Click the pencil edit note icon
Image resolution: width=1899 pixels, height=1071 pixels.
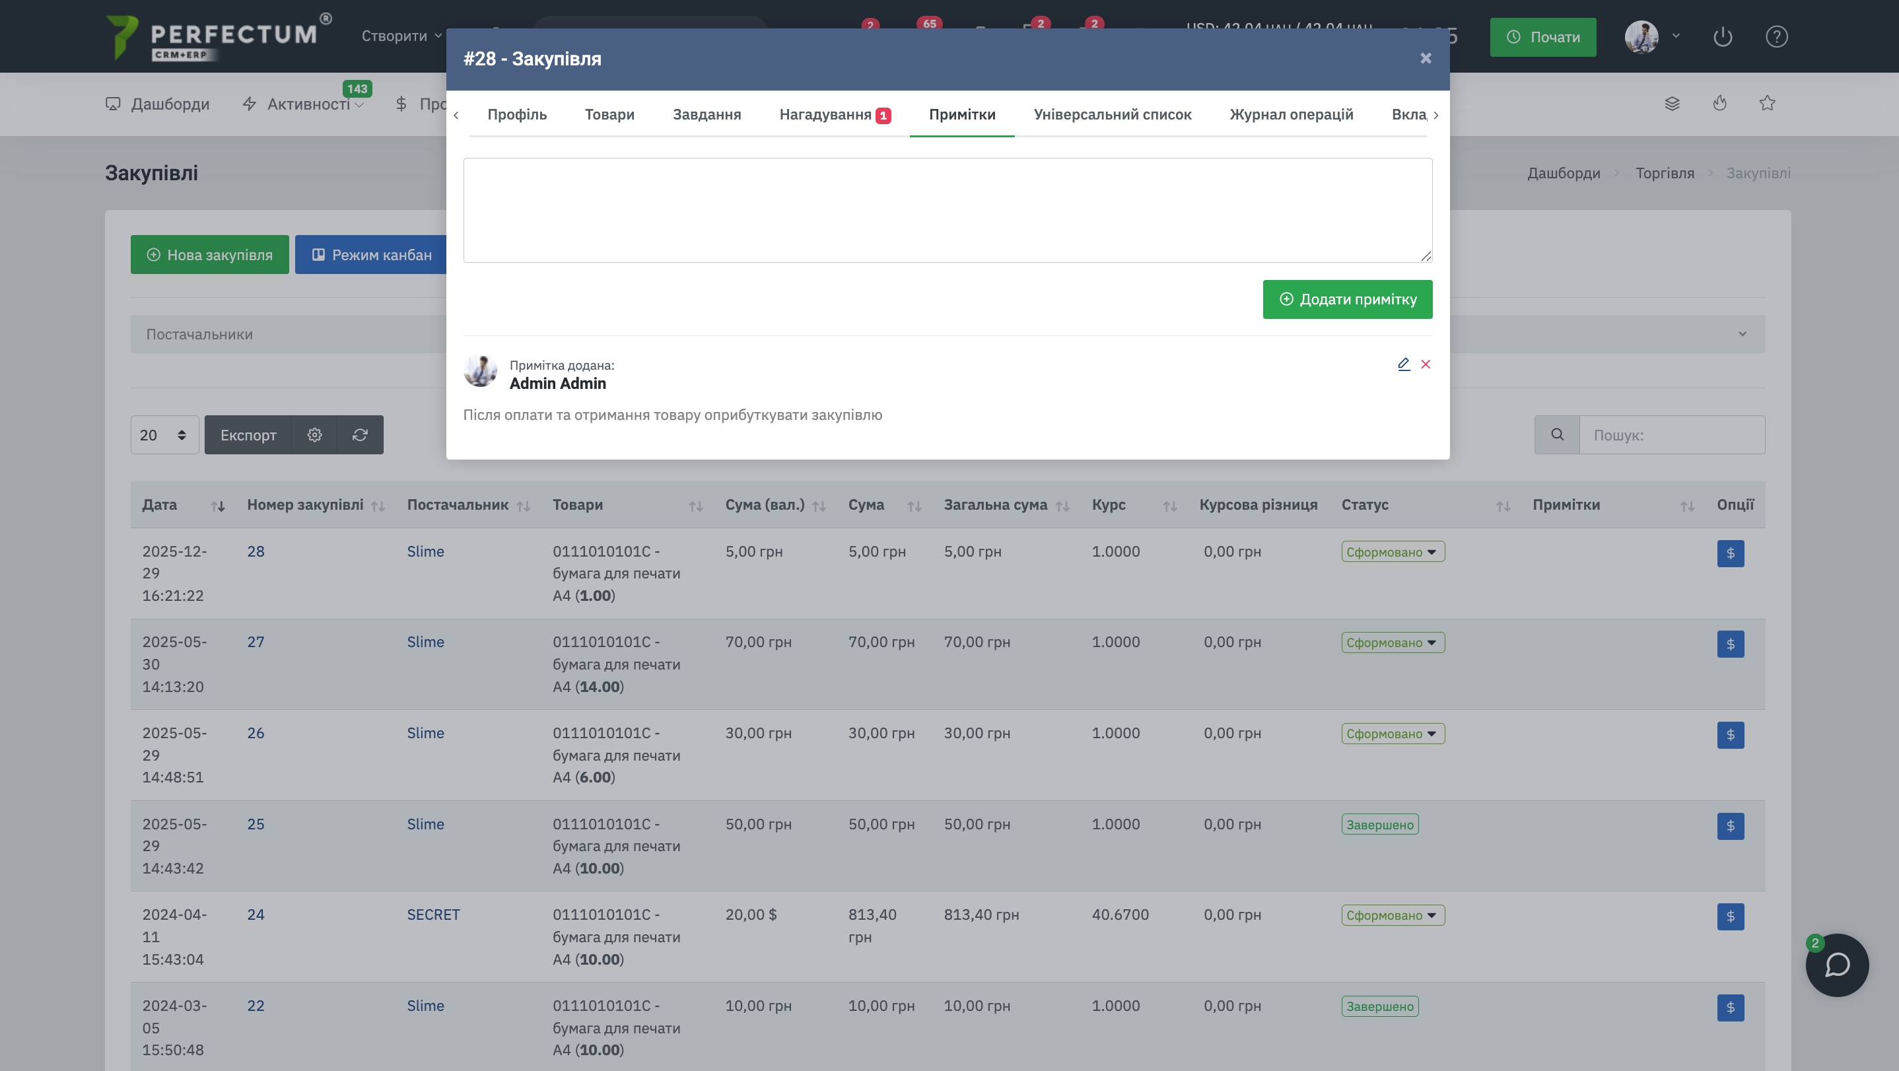(x=1404, y=364)
